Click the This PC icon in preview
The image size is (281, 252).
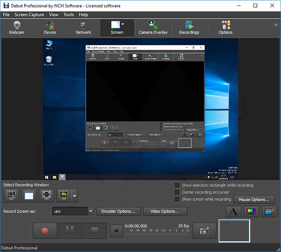49,44
